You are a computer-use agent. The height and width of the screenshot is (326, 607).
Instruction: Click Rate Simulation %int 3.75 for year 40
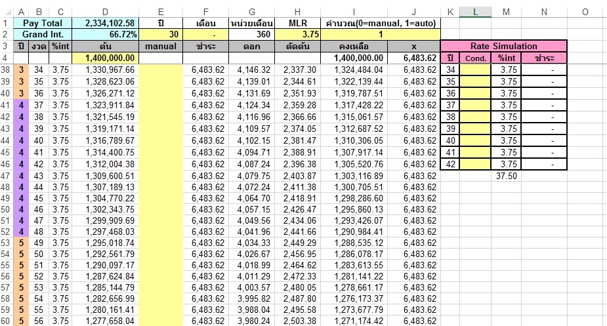pos(507,140)
